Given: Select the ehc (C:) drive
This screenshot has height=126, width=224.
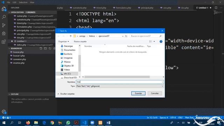Looking at the screenshot, I should click(67, 73).
